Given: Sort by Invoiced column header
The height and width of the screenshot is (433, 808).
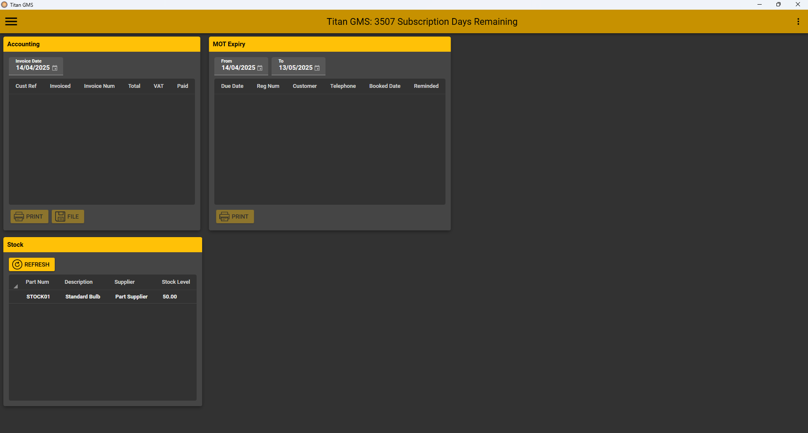Looking at the screenshot, I should click(60, 86).
